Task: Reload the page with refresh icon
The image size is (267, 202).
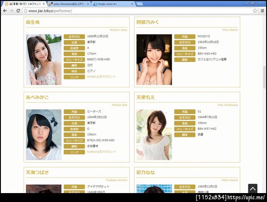Action: 18,11
